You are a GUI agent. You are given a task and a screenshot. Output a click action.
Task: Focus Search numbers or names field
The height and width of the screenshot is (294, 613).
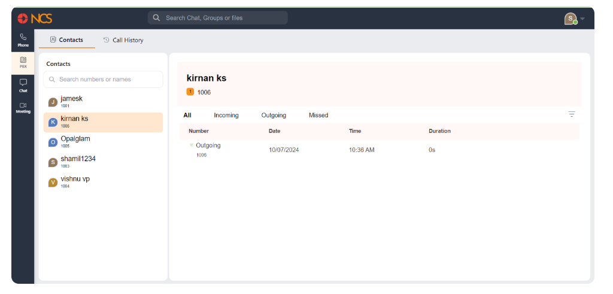point(103,80)
